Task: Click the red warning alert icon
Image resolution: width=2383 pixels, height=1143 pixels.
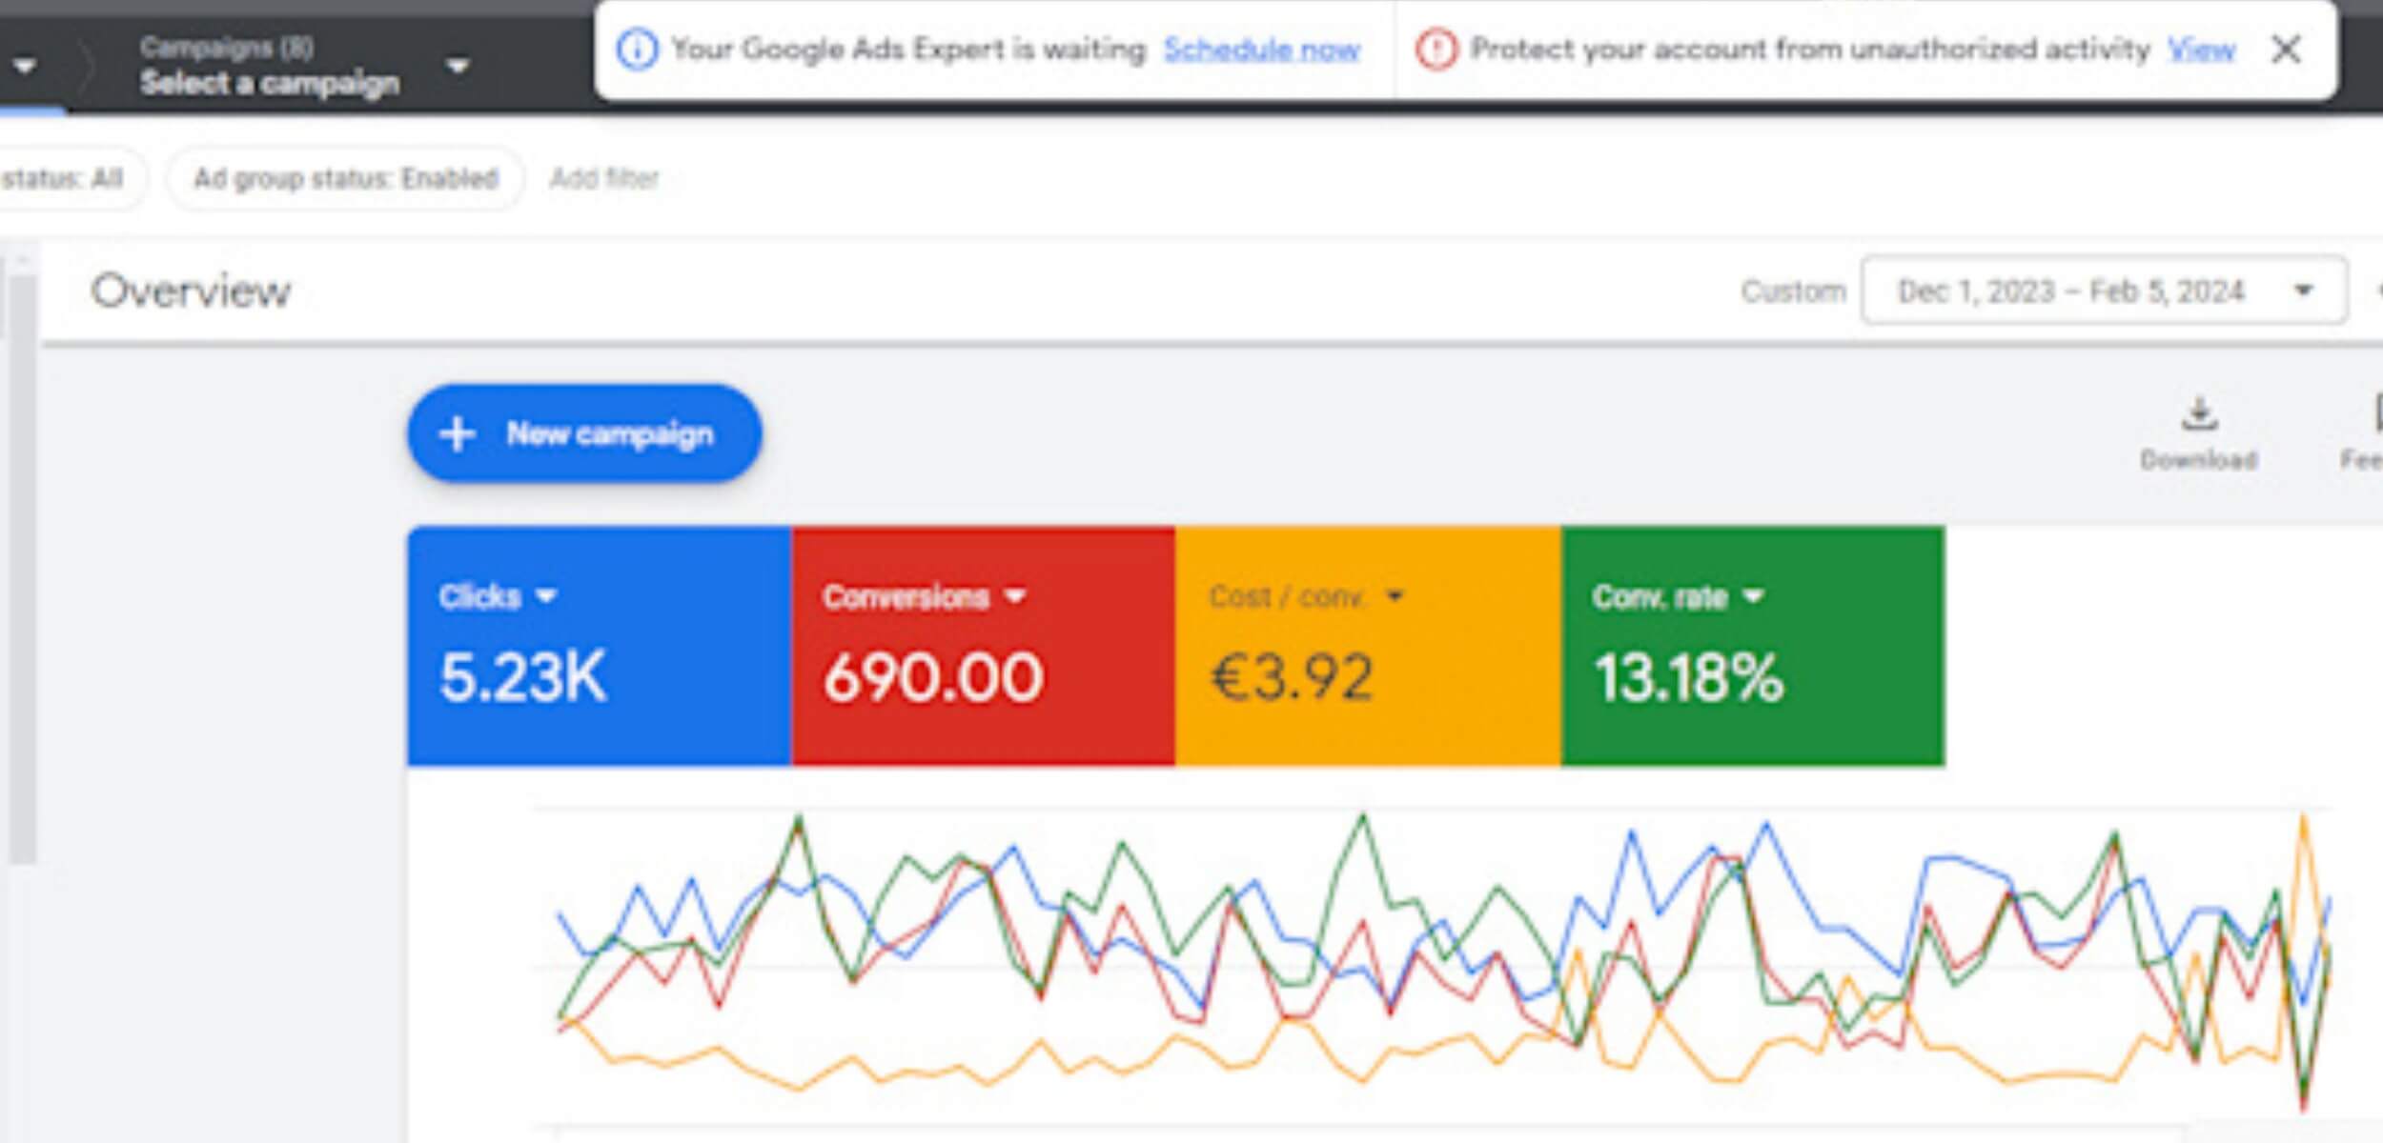Action: coord(1436,50)
